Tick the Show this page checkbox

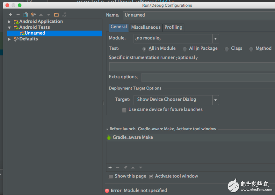point(111,176)
